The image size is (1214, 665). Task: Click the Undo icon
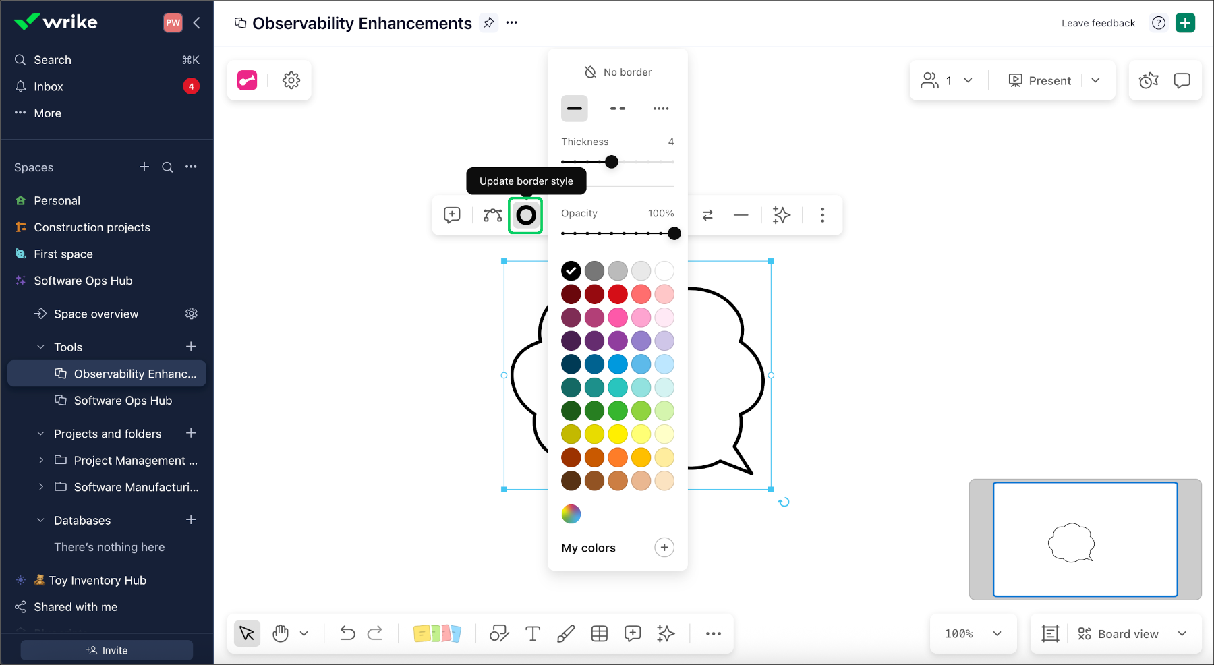point(347,633)
